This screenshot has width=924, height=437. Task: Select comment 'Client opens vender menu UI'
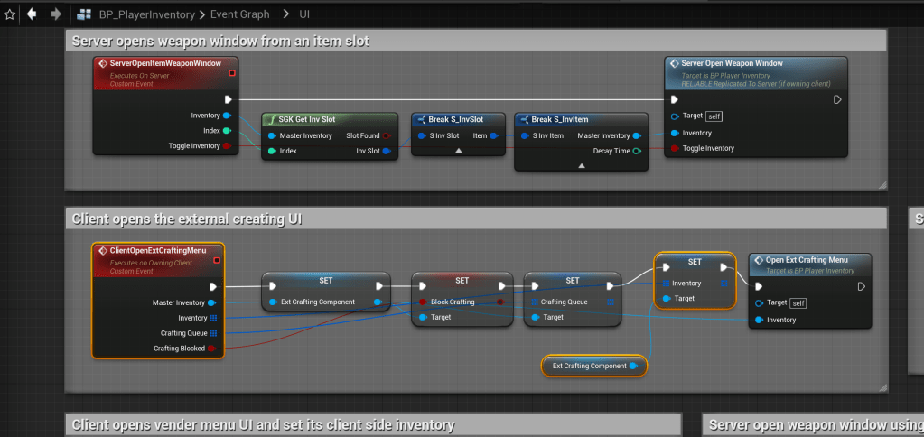372,424
